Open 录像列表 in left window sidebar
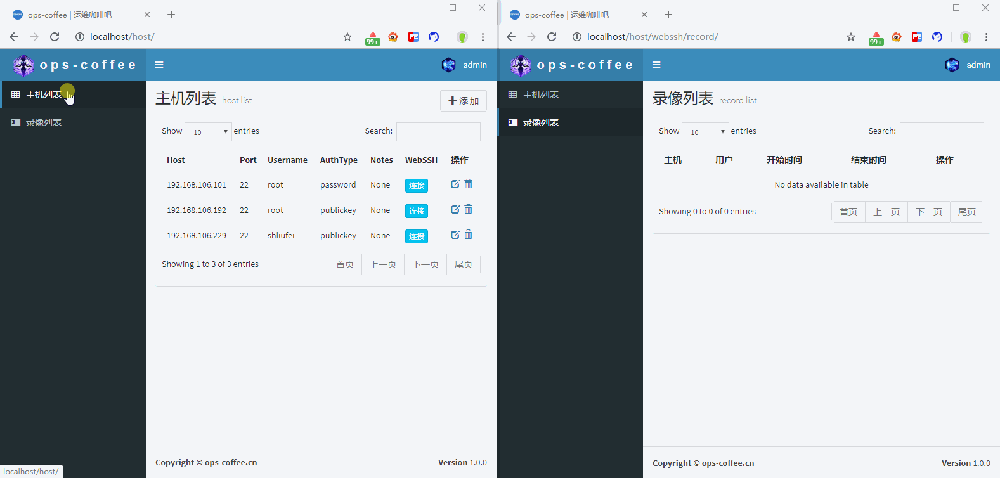Viewport: 1000px width, 478px height. tap(44, 122)
